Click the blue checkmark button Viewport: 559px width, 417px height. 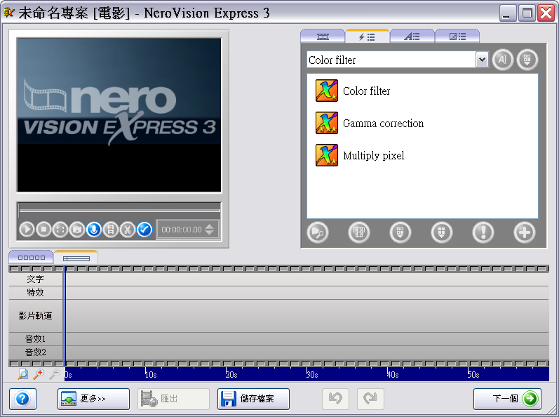(x=144, y=230)
